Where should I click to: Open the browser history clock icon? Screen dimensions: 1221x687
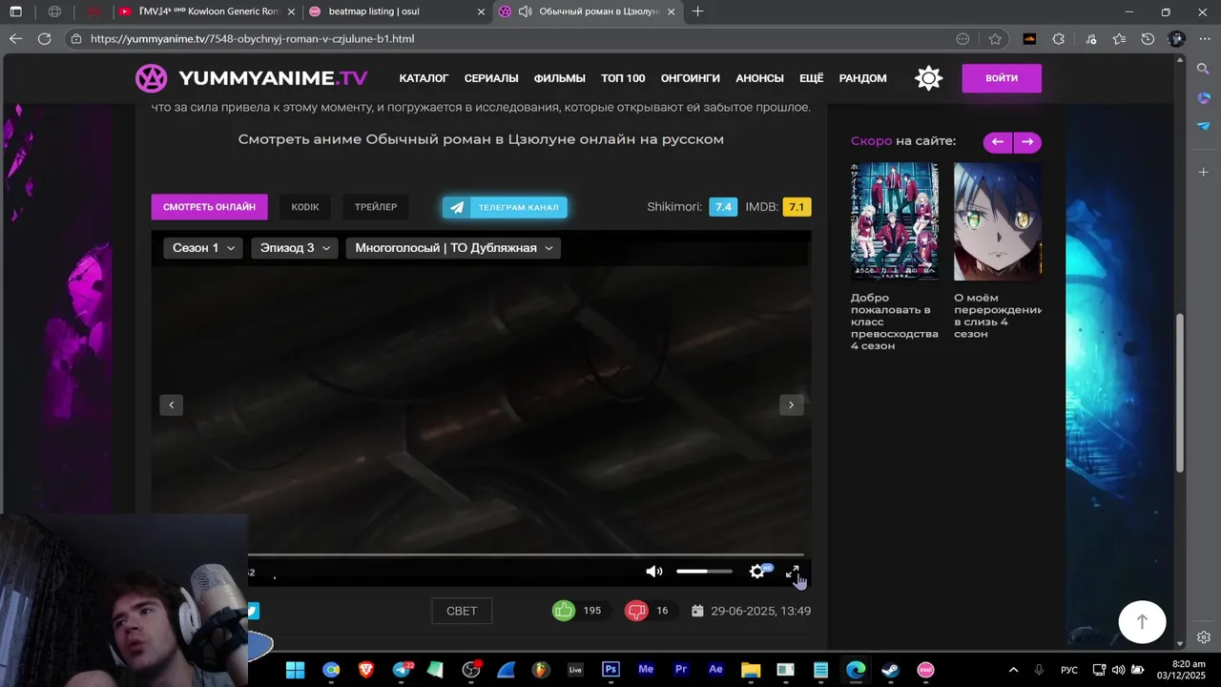coord(1148,39)
